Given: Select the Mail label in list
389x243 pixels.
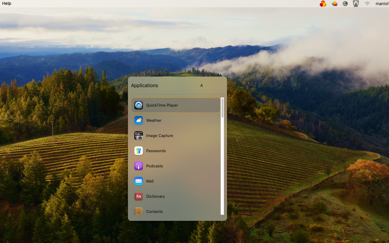Looking at the screenshot, I should [x=150, y=181].
